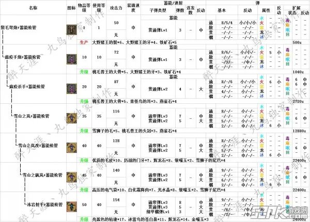Image resolution: width=310 pixels, height=222 pixels.
Task: Click attack value 87 for 瘟疫杀手
Action: (x=116, y=82)
